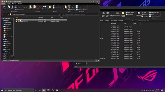Click Historique in the Mods window

[x=145, y=16]
